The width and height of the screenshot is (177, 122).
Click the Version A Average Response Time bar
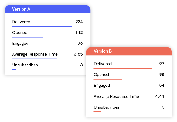coord(35,59)
